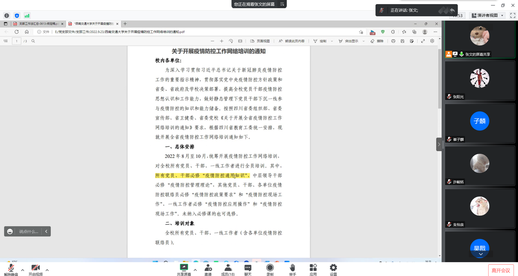The image size is (518, 276).
Task: Enter fullscreen mode in the meeting window
Action: point(513,16)
